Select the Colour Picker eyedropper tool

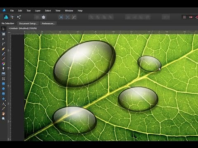coord(3,109)
